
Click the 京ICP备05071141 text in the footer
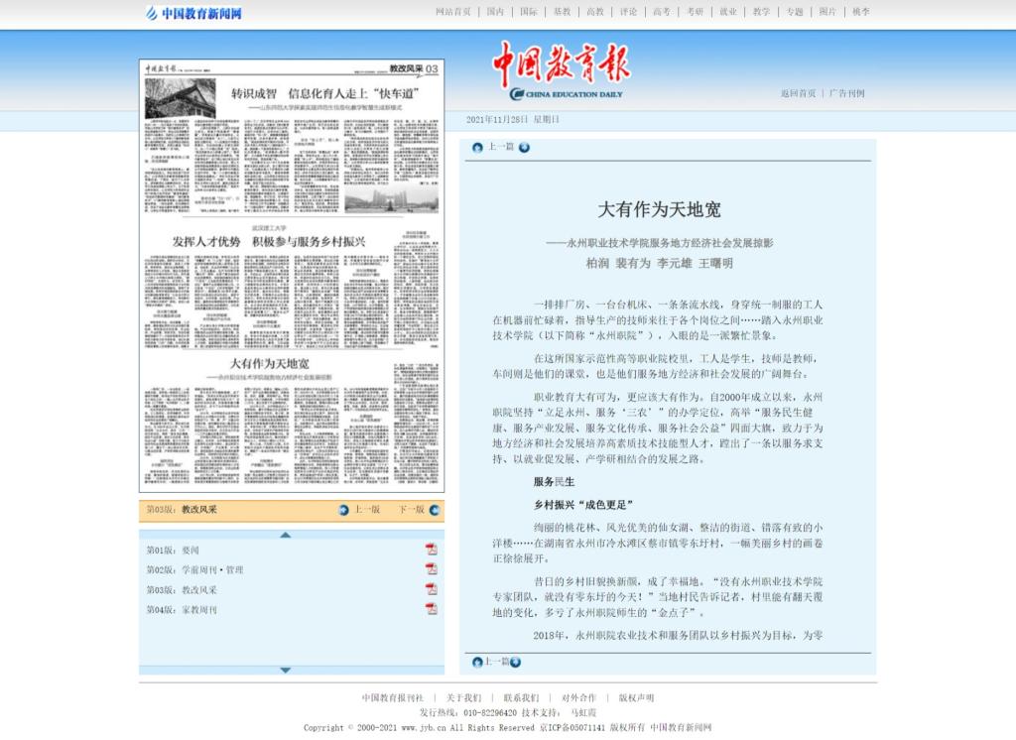[572, 728]
